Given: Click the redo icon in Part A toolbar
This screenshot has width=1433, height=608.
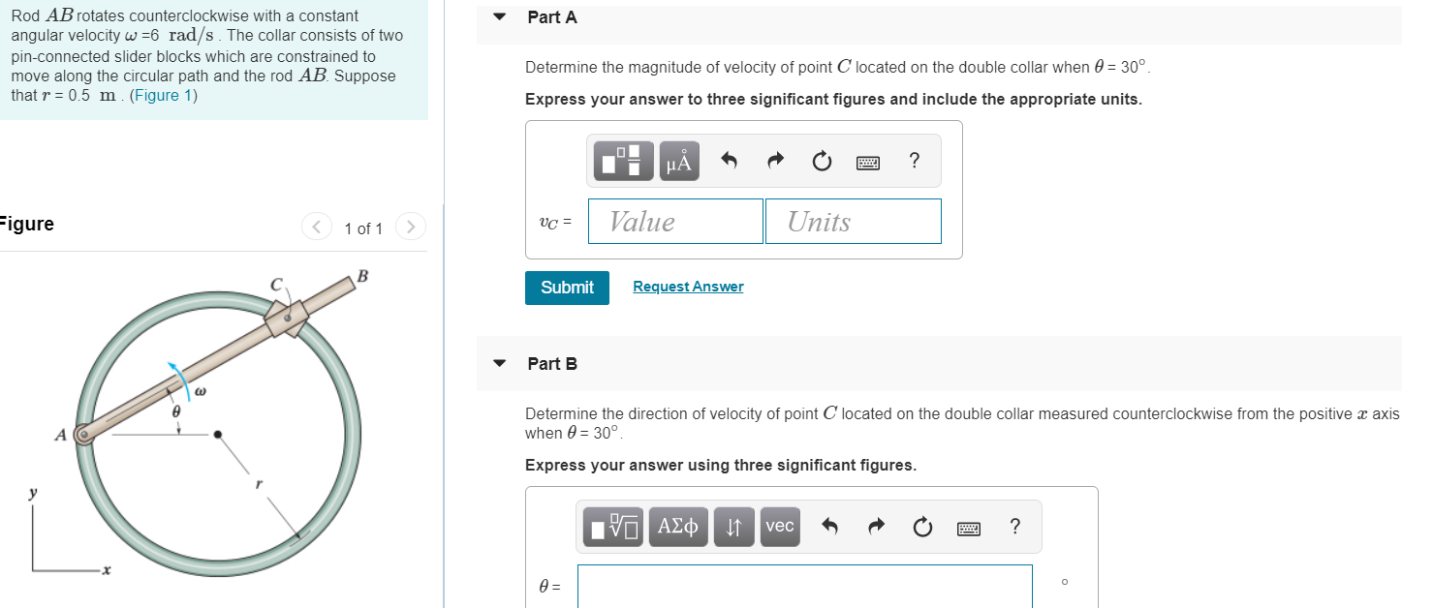Looking at the screenshot, I should tap(773, 161).
